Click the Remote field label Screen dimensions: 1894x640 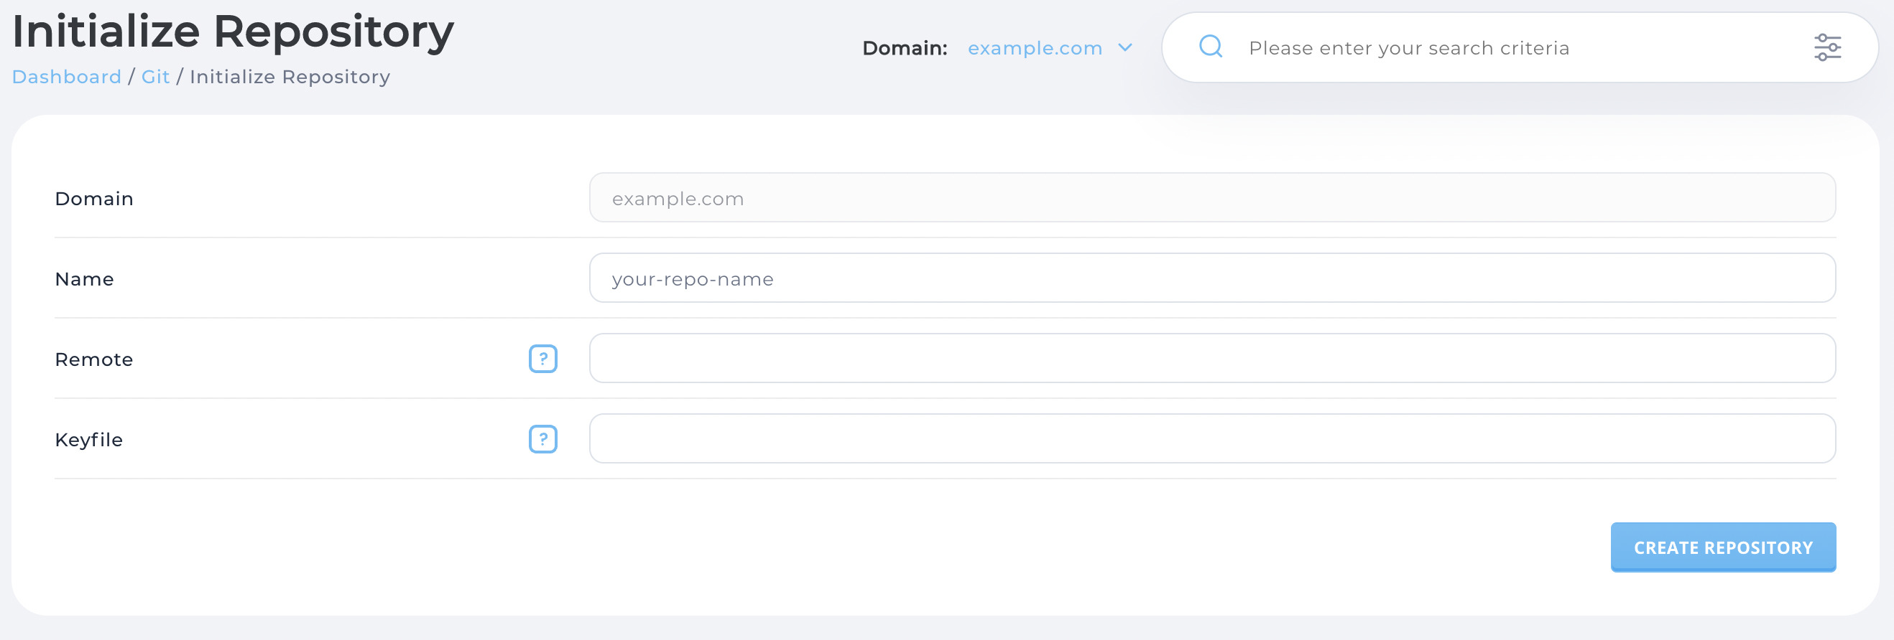[94, 359]
